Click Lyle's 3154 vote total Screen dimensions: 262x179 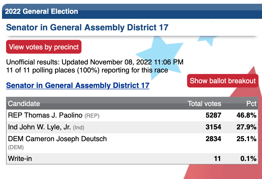213,127
